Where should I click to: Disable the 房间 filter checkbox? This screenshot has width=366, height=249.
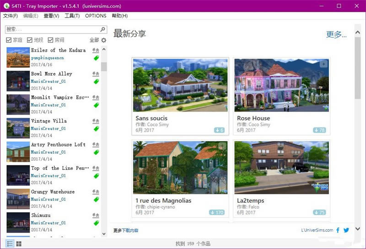(50, 40)
